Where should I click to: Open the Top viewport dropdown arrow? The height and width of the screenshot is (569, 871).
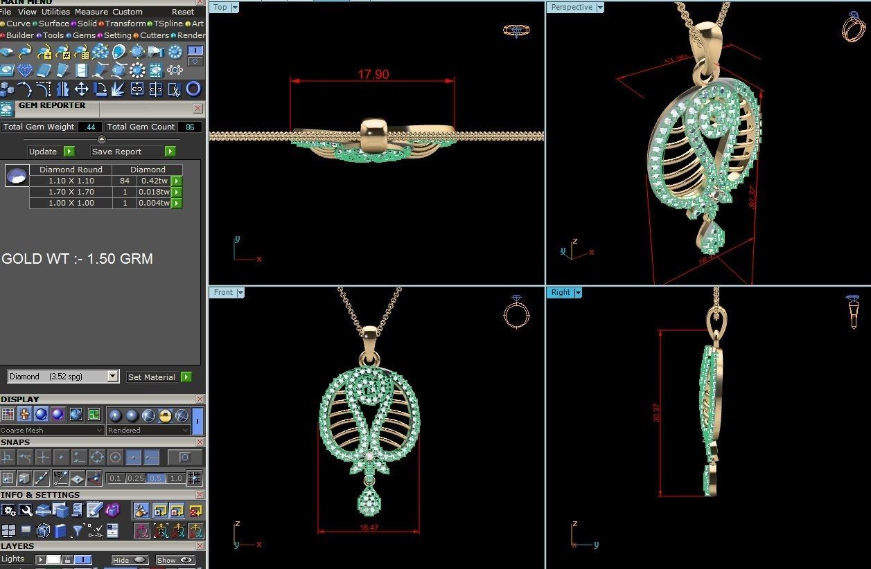click(x=235, y=7)
